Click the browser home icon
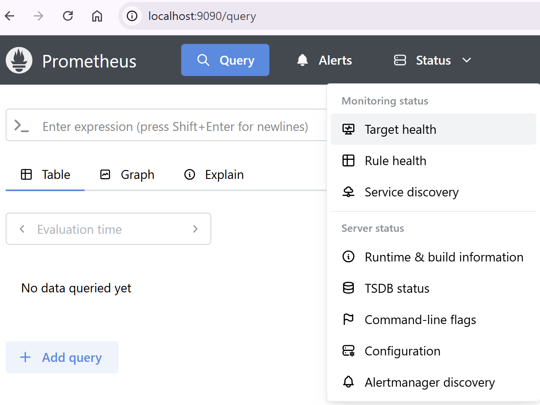 [x=97, y=16]
